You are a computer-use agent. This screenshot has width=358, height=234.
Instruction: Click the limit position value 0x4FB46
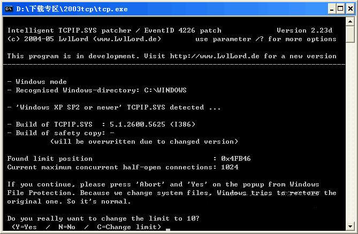[236, 159]
